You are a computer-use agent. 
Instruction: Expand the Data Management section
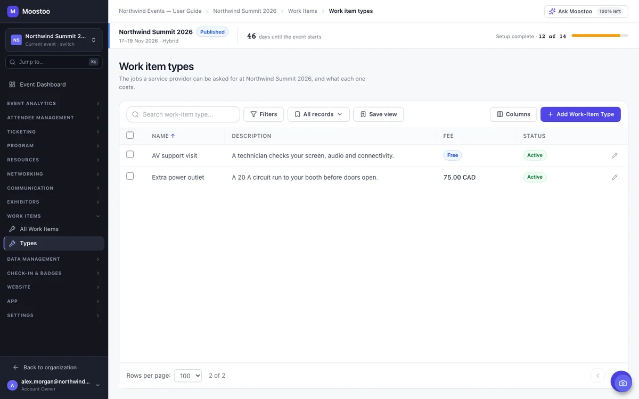click(54, 259)
